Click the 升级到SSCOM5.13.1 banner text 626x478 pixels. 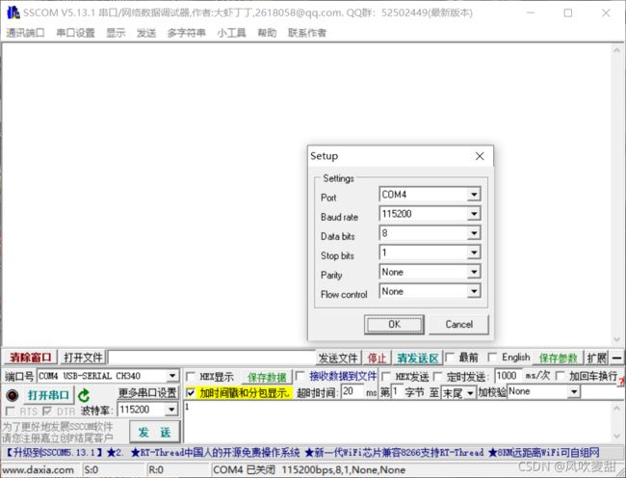click(54, 452)
